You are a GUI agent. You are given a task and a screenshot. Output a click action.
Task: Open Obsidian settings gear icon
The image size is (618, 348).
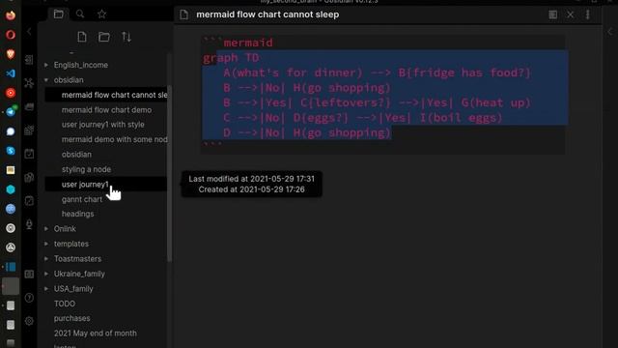(x=29, y=321)
